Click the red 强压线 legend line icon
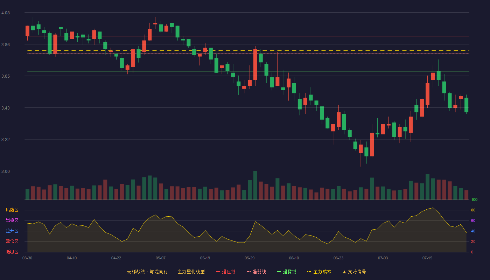The width and height of the screenshot is (490, 280). [218, 272]
